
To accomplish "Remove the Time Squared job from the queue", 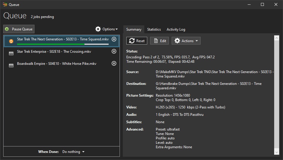I will (114, 39).
